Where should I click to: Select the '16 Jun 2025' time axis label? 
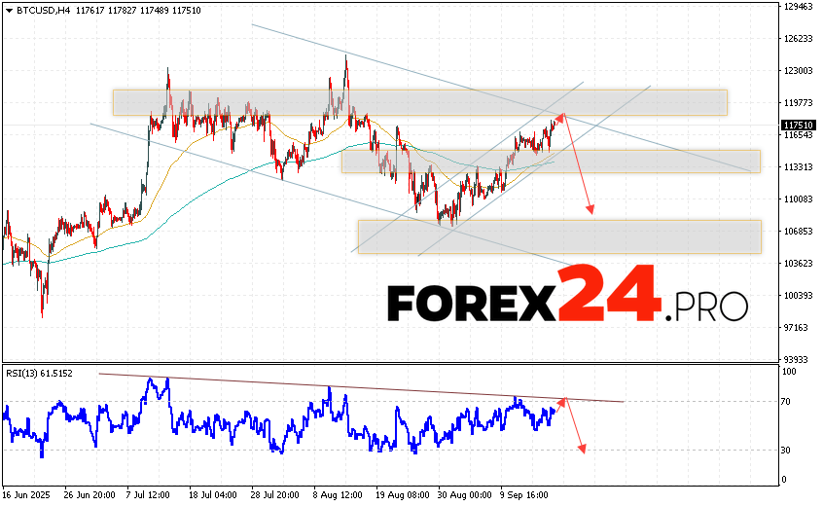[28, 494]
